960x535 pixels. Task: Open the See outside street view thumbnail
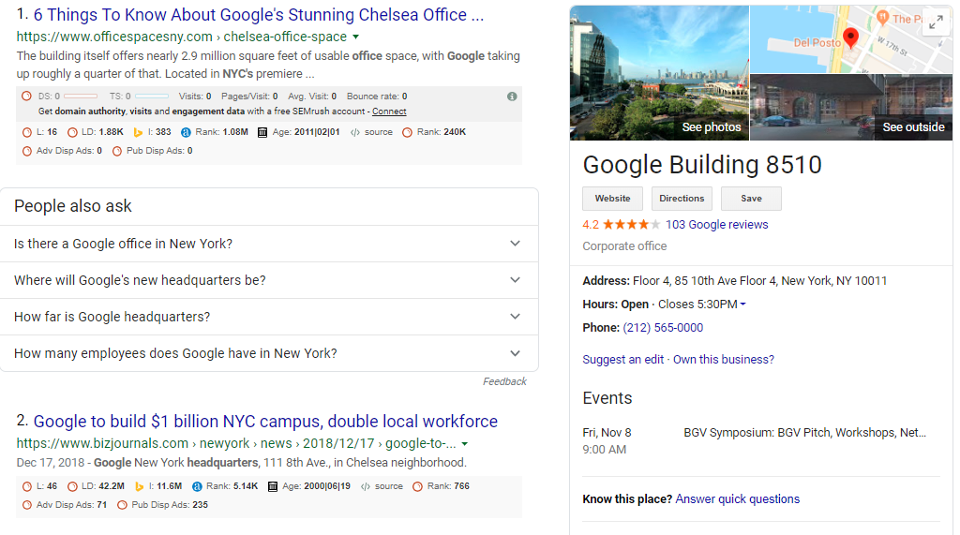click(x=851, y=108)
